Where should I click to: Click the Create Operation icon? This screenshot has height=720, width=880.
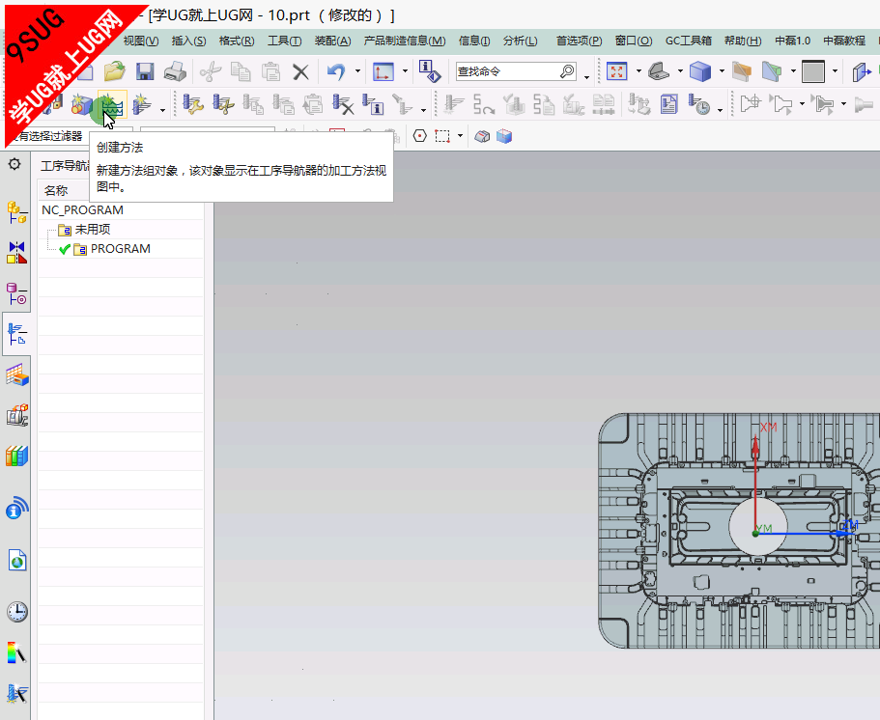[x=143, y=104]
